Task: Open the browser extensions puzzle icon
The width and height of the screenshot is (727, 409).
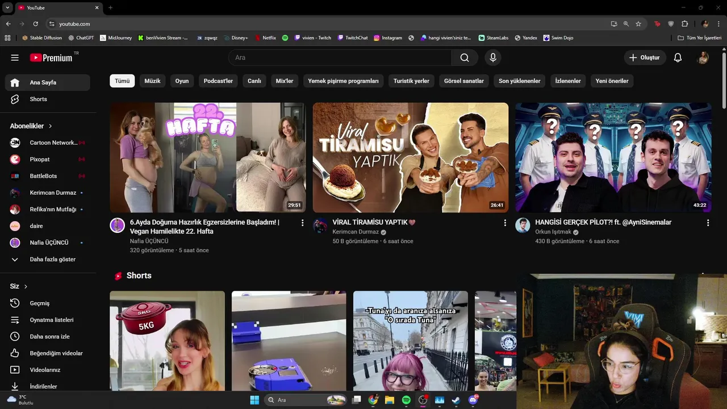Action: [x=684, y=24]
